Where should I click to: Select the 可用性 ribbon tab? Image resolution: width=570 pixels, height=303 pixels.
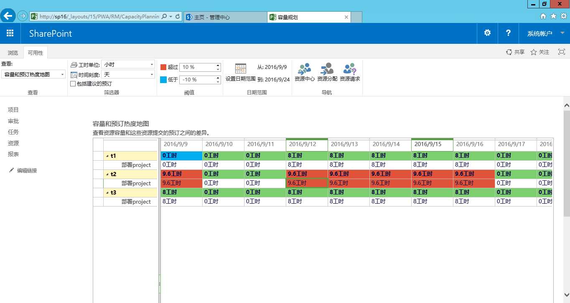36,53
